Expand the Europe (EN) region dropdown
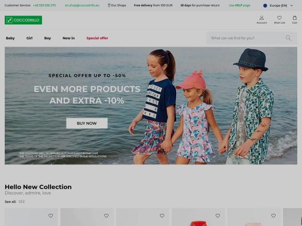Image resolution: width=302 pixels, height=226 pixels. tap(278, 6)
